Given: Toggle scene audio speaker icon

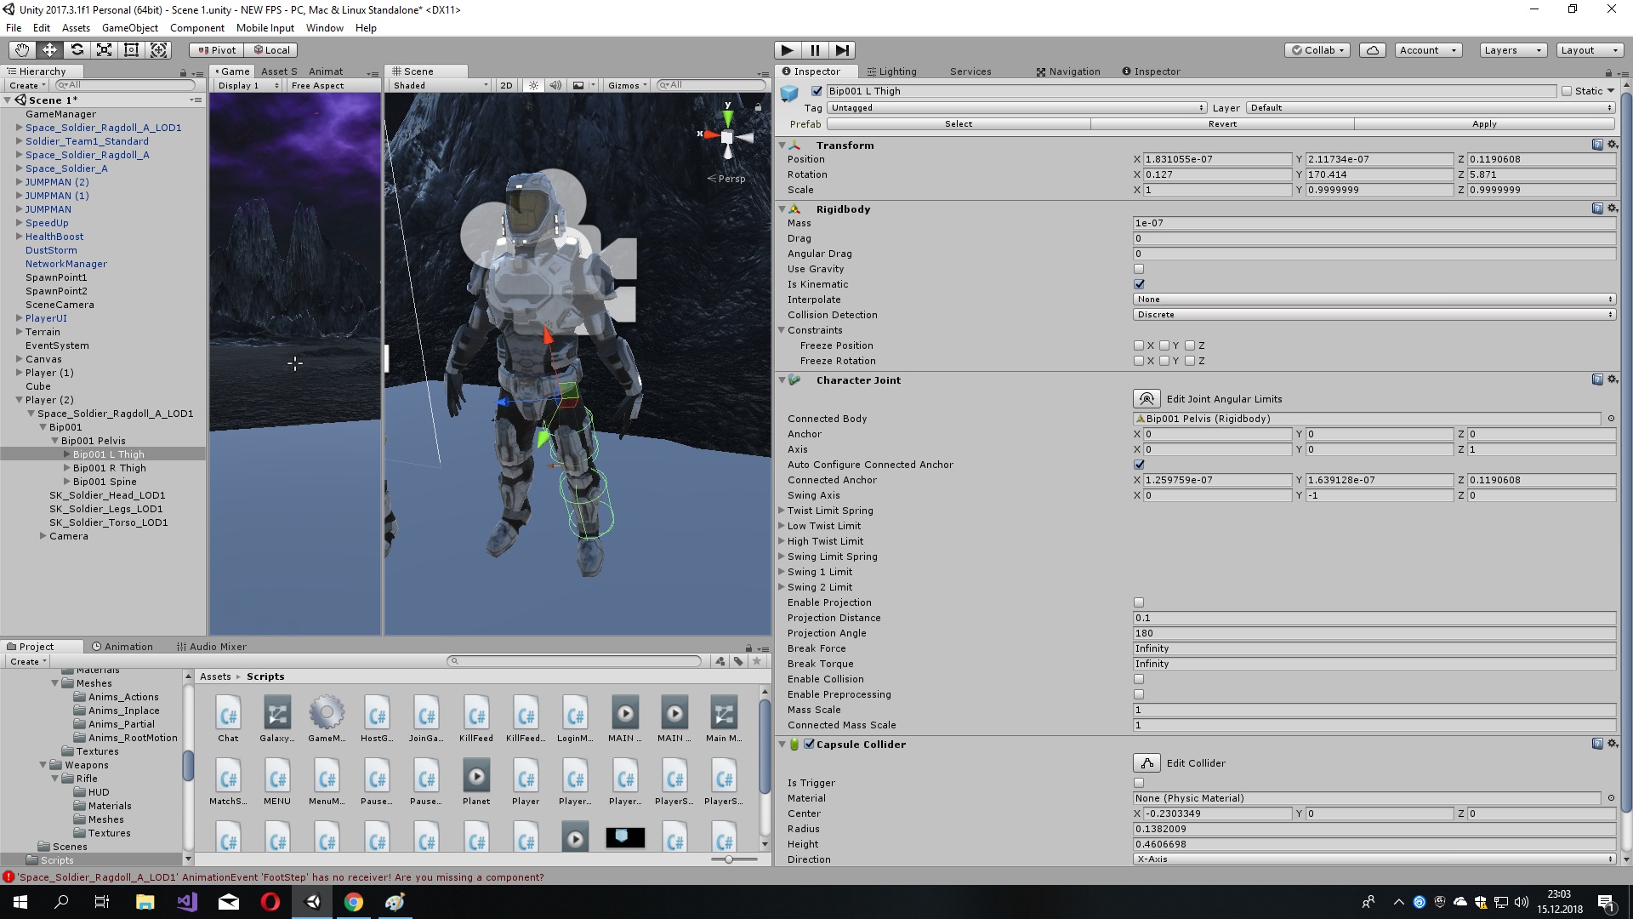Looking at the screenshot, I should point(555,85).
